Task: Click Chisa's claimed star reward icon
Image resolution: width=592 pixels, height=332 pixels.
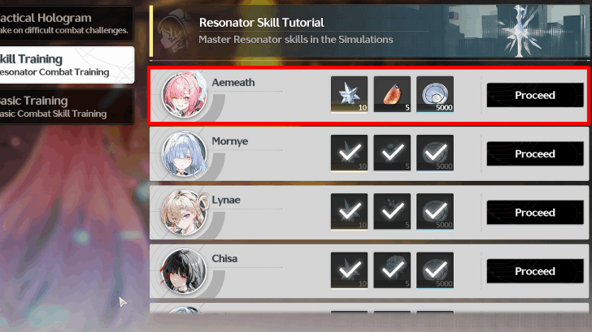Action: pos(349,270)
